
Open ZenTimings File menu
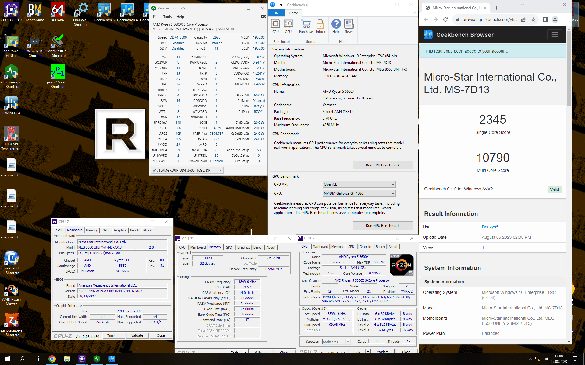(x=156, y=17)
